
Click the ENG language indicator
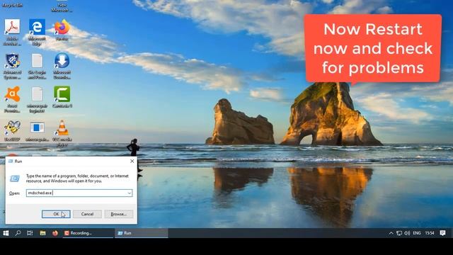417,233
